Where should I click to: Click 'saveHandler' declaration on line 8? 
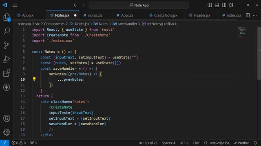click(65, 69)
